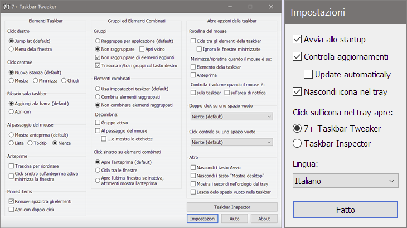
Task: Select Combina elementi raggruppati
Action: [x=98, y=97]
